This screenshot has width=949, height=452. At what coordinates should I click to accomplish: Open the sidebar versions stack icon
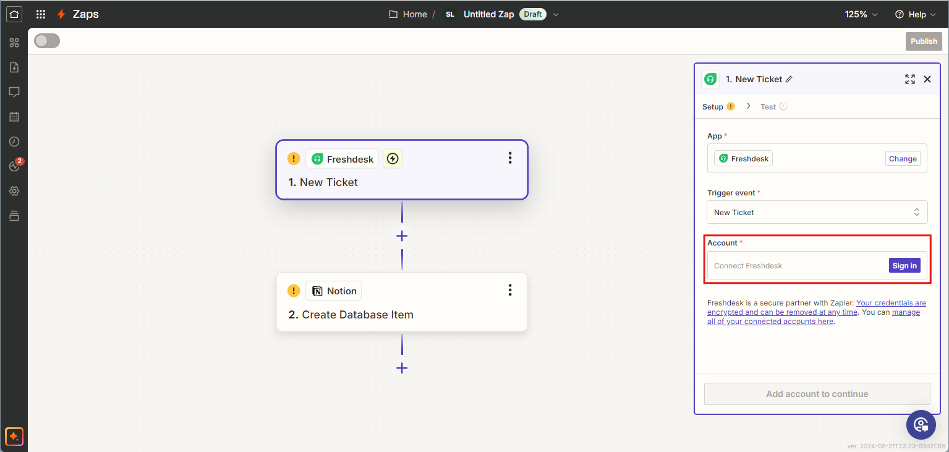click(14, 216)
